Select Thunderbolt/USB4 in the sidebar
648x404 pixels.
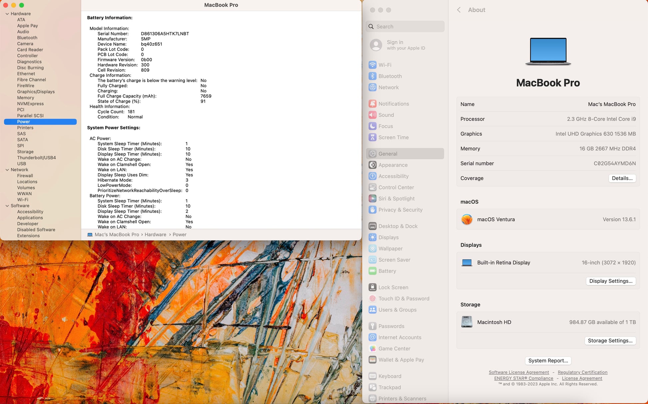point(37,158)
